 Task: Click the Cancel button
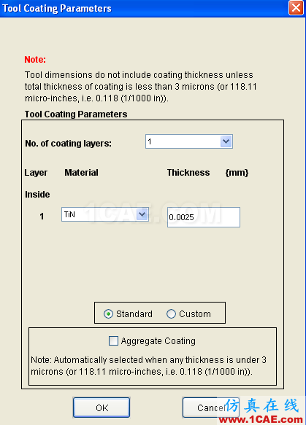(x=211, y=408)
